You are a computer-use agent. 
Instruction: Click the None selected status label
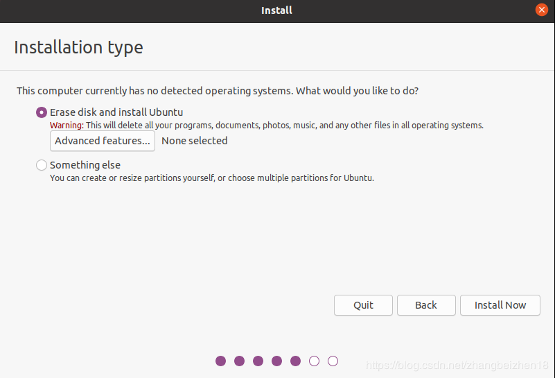point(194,141)
